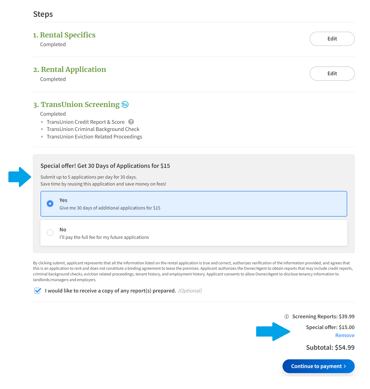
Task: Edit the Rental Specifics step
Action: coord(332,39)
